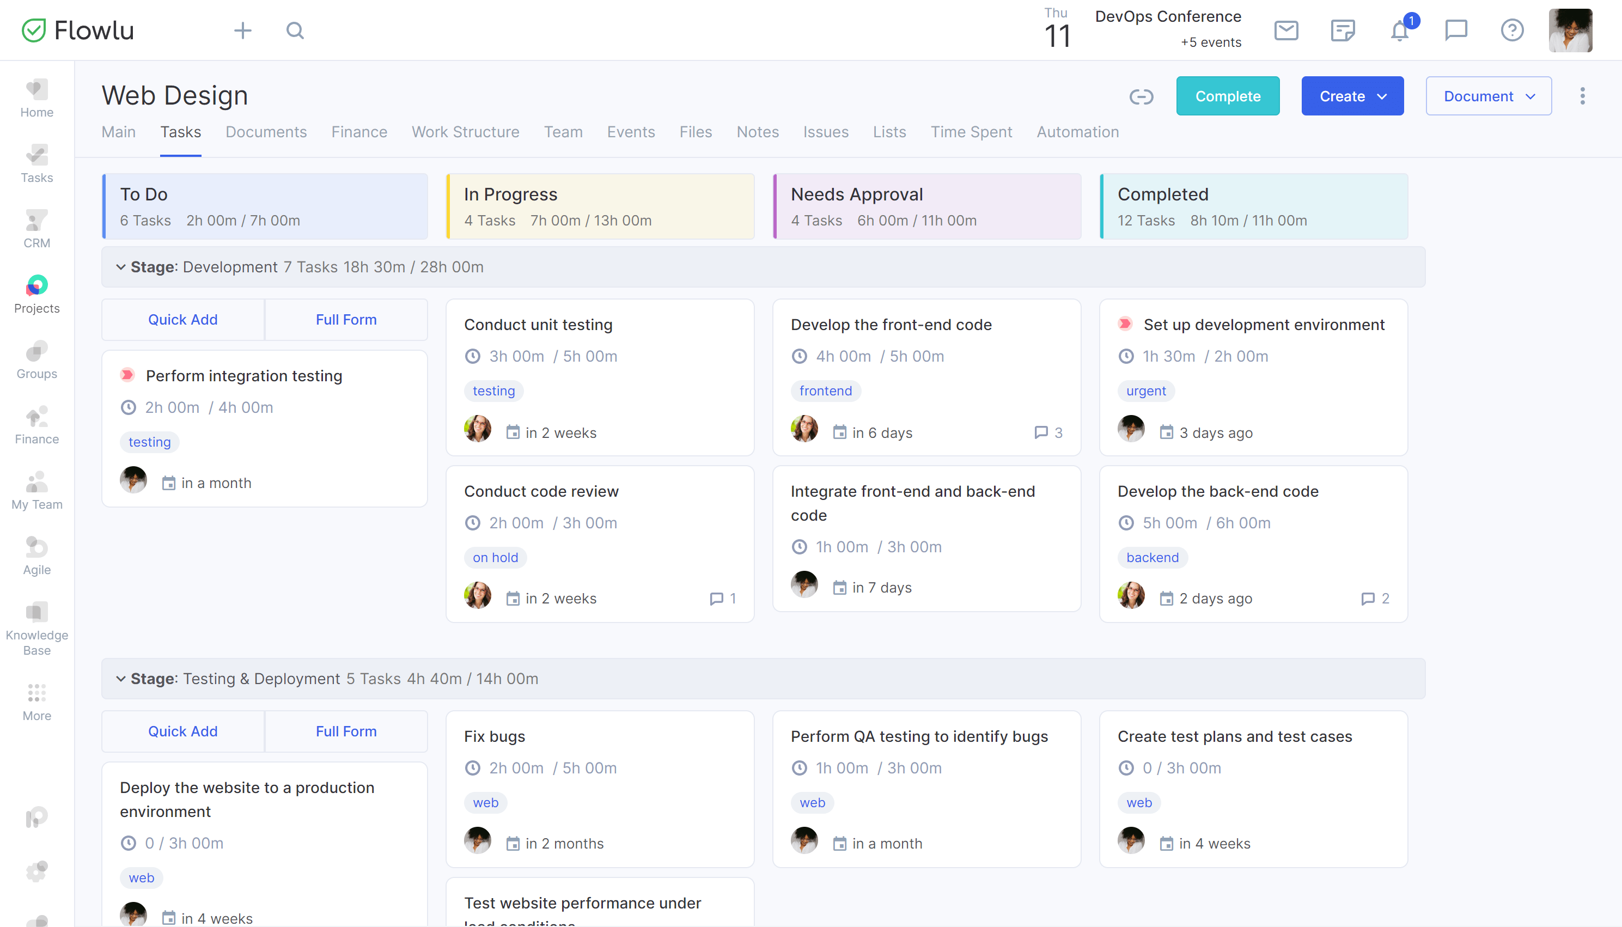
Task: Click the notifications bell icon
Action: pos(1399,30)
